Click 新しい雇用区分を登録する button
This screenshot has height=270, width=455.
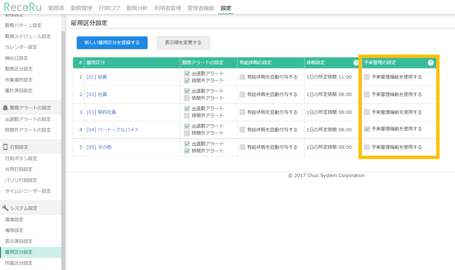pos(112,43)
